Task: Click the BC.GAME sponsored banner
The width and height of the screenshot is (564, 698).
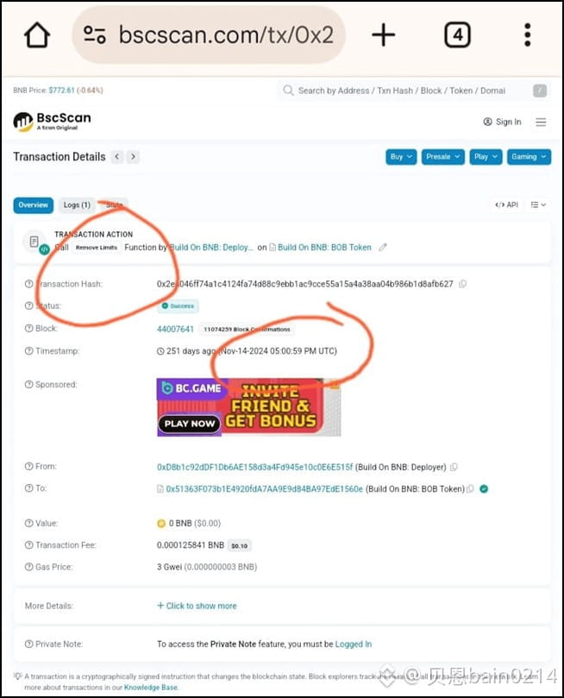Action: [x=248, y=407]
